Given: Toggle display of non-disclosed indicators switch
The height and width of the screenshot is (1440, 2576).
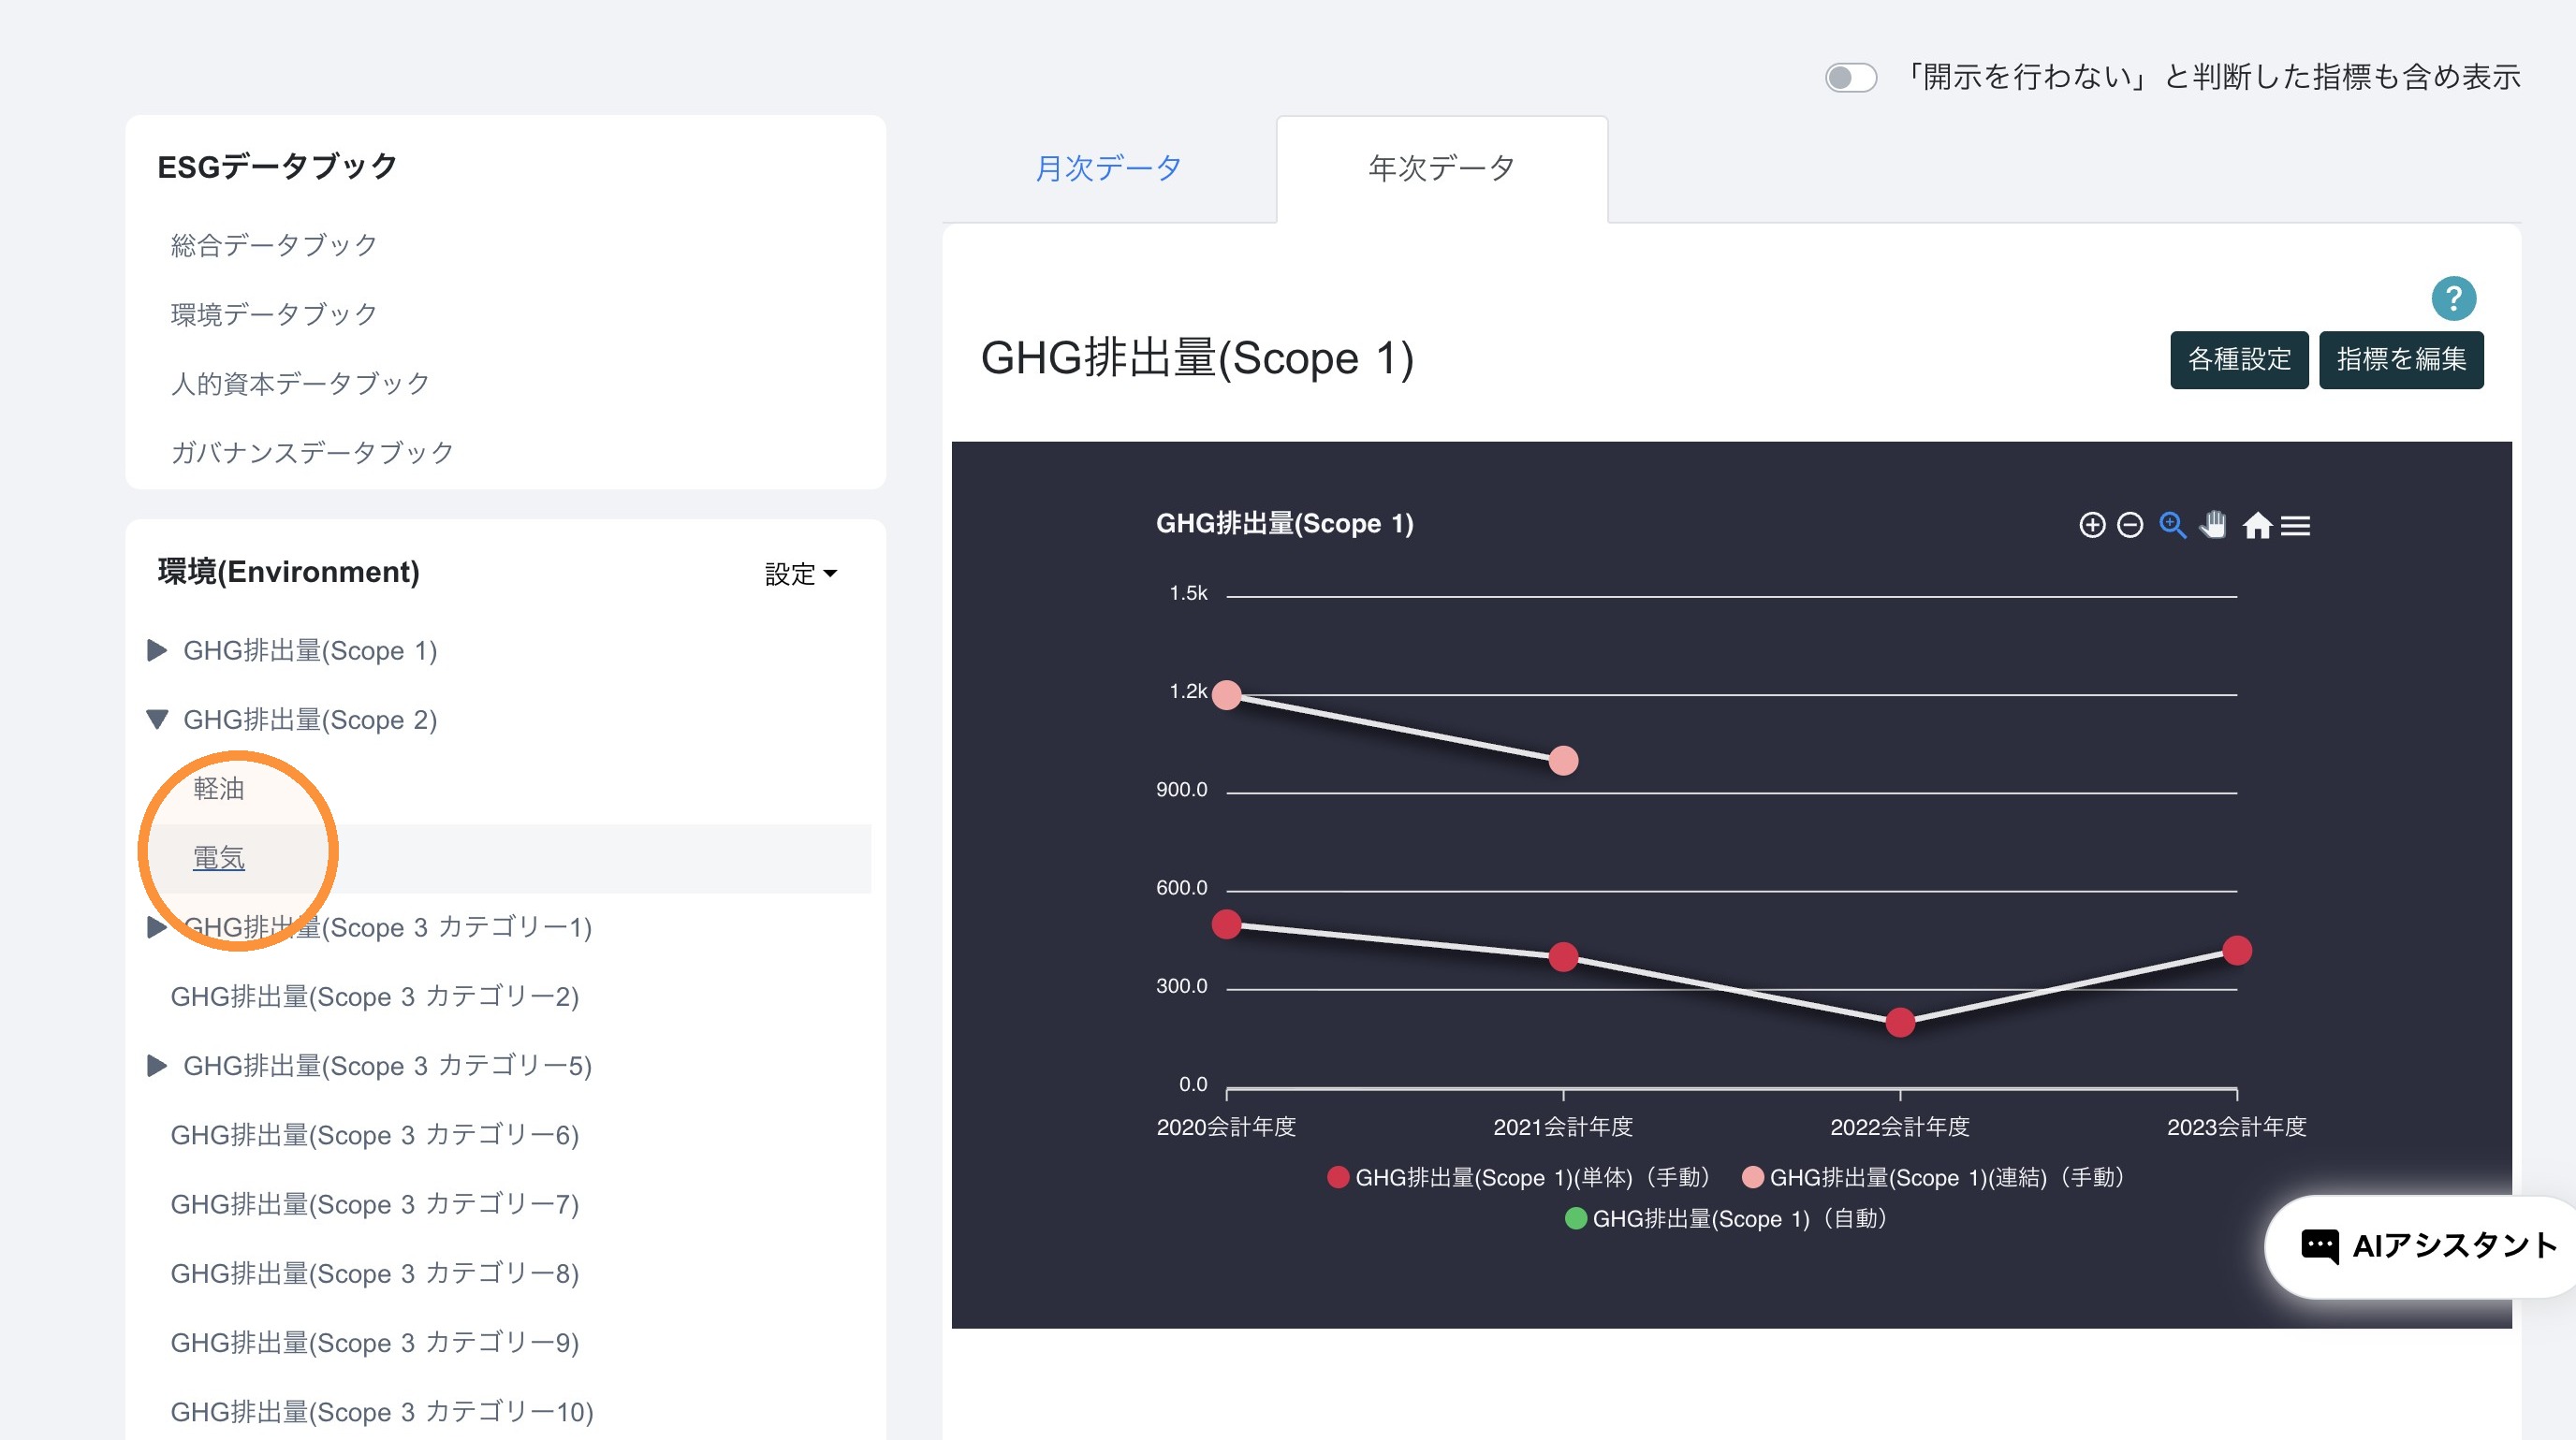Looking at the screenshot, I should pos(1850,77).
